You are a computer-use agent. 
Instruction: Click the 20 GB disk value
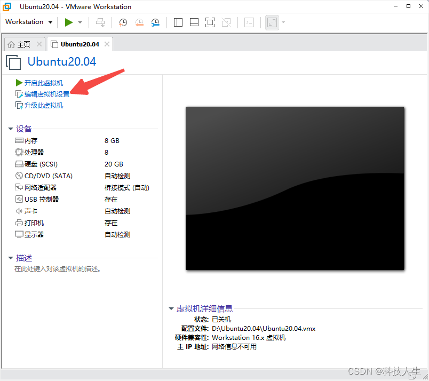[114, 164]
